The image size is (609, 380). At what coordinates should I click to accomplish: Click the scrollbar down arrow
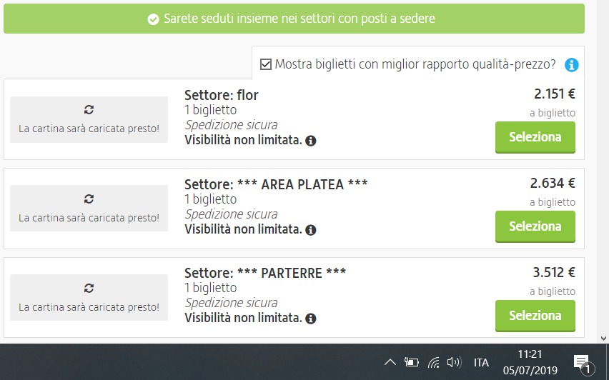point(603,339)
